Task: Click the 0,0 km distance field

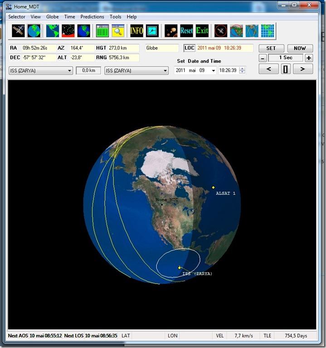Action: [x=88, y=70]
